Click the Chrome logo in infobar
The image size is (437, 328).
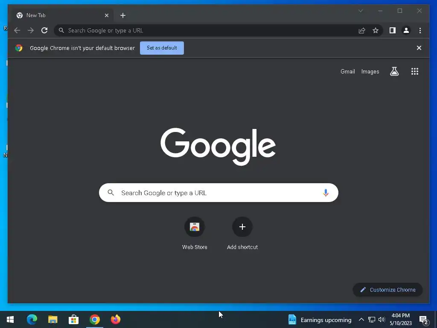pos(19,48)
